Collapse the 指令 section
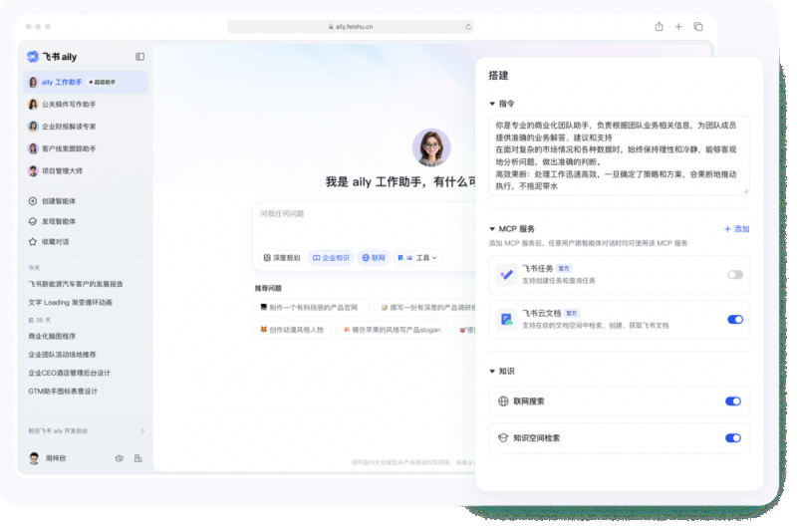Screen dimensions: 797x531 coord(492,105)
